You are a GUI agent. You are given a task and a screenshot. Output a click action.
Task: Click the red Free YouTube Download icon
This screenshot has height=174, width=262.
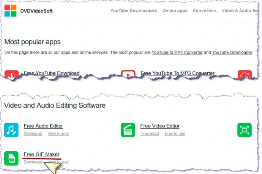11,74
